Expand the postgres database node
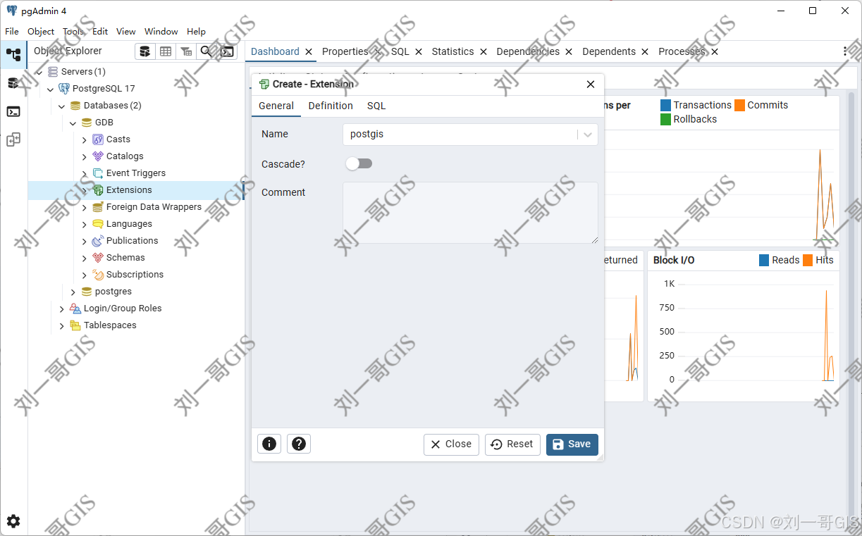862x536 pixels. pos(73,292)
